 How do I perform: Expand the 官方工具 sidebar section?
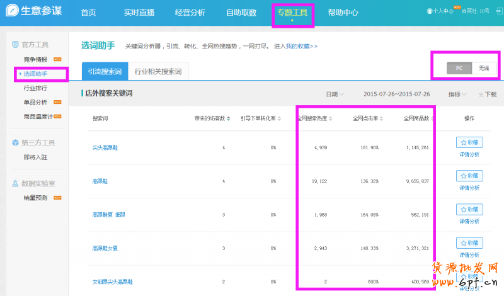[x=30, y=45]
